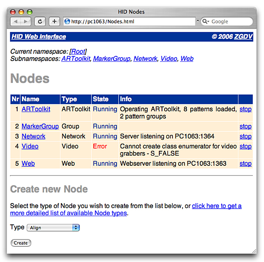Open the ZGDV link in the header
Viewport: 264px width, 262px height.
pos(243,36)
